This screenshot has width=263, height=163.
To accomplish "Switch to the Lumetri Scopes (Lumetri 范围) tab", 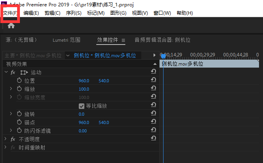I will [x=66, y=40].
